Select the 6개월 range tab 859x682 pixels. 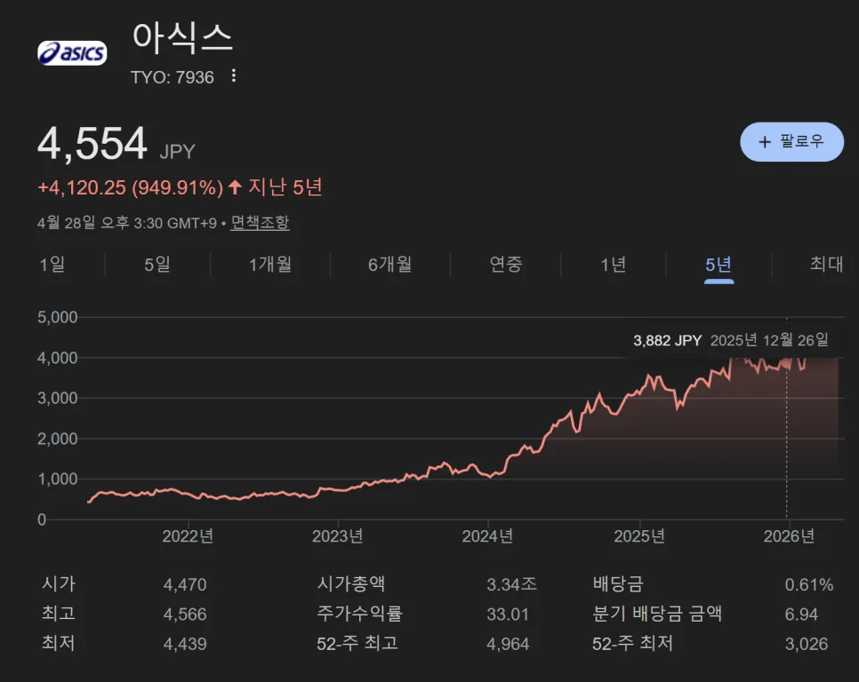tap(390, 265)
